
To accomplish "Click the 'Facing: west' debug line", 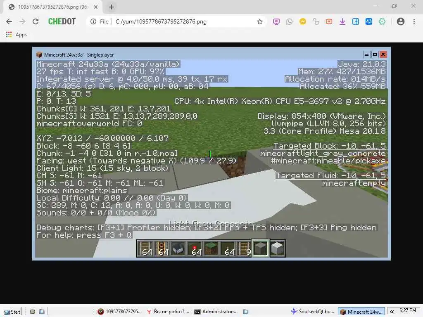I will (136, 161).
